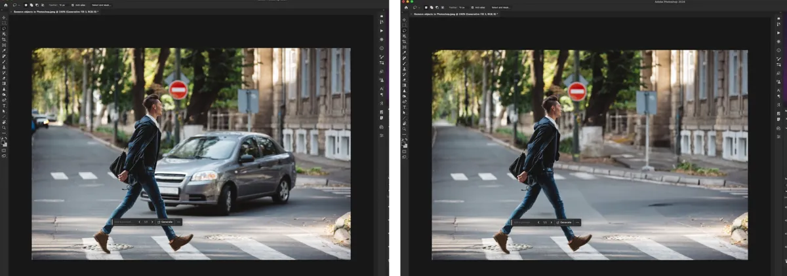Open the Home screen icon in the car-removed window
The image size is (787, 276).
point(406,7)
